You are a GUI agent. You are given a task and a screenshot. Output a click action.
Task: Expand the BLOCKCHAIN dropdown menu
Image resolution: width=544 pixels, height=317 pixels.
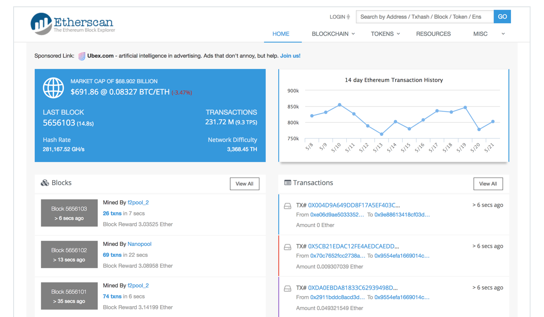333,34
